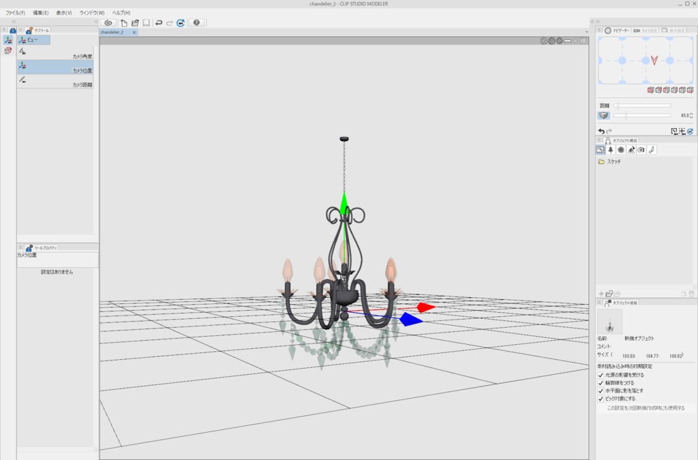Click この設定を次回新規作成時にも使用する button

point(646,406)
